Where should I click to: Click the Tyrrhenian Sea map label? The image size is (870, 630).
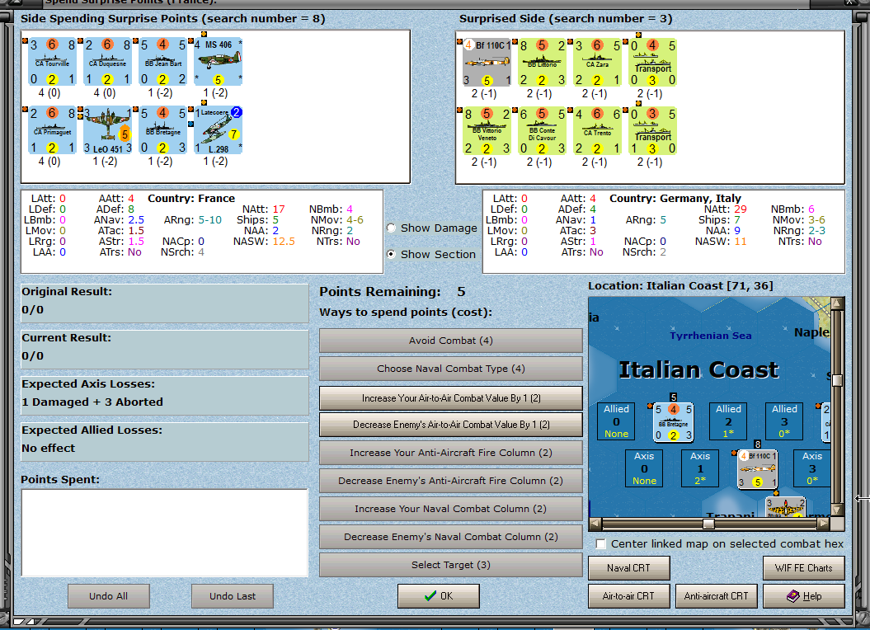pyautogui.click(x=711, y=336)
